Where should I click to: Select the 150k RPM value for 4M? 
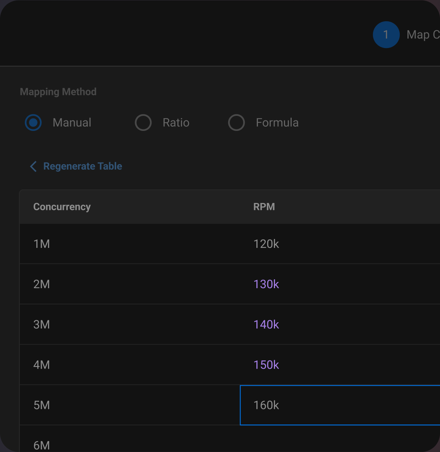266,364
